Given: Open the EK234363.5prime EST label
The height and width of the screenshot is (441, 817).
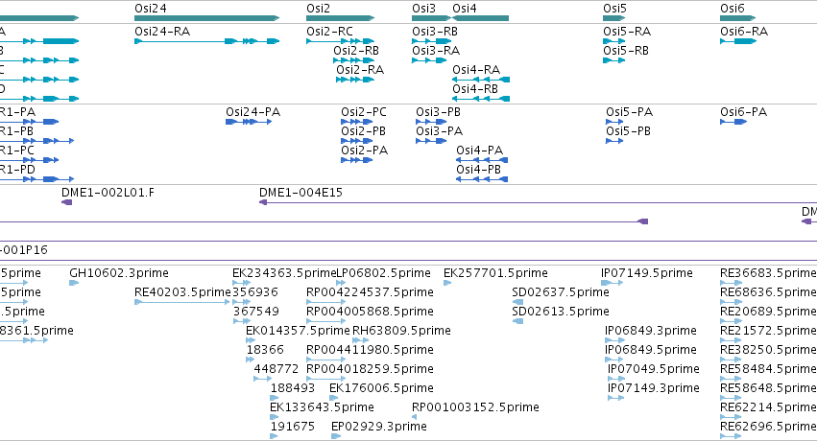Looking at the screenshot, I should coord(284,273).
